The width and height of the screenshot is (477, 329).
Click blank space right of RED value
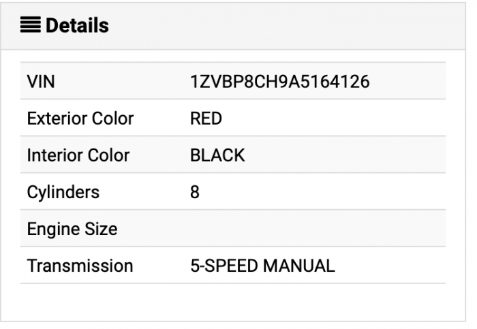[341, 119]
